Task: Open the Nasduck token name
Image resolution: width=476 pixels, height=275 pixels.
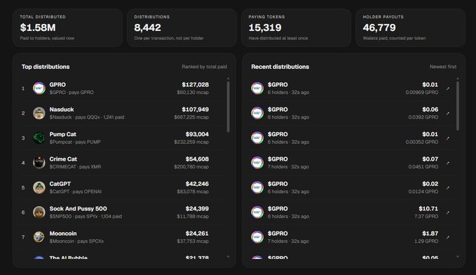Action: [62, 109]
